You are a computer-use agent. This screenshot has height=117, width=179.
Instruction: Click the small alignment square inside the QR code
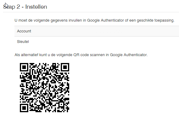(x=62, y=104)
